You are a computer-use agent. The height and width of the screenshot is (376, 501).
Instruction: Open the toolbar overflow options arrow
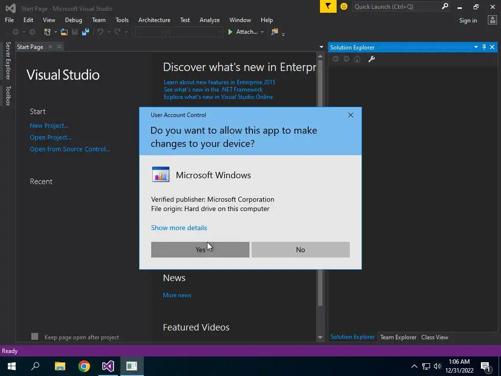point(283,34)
